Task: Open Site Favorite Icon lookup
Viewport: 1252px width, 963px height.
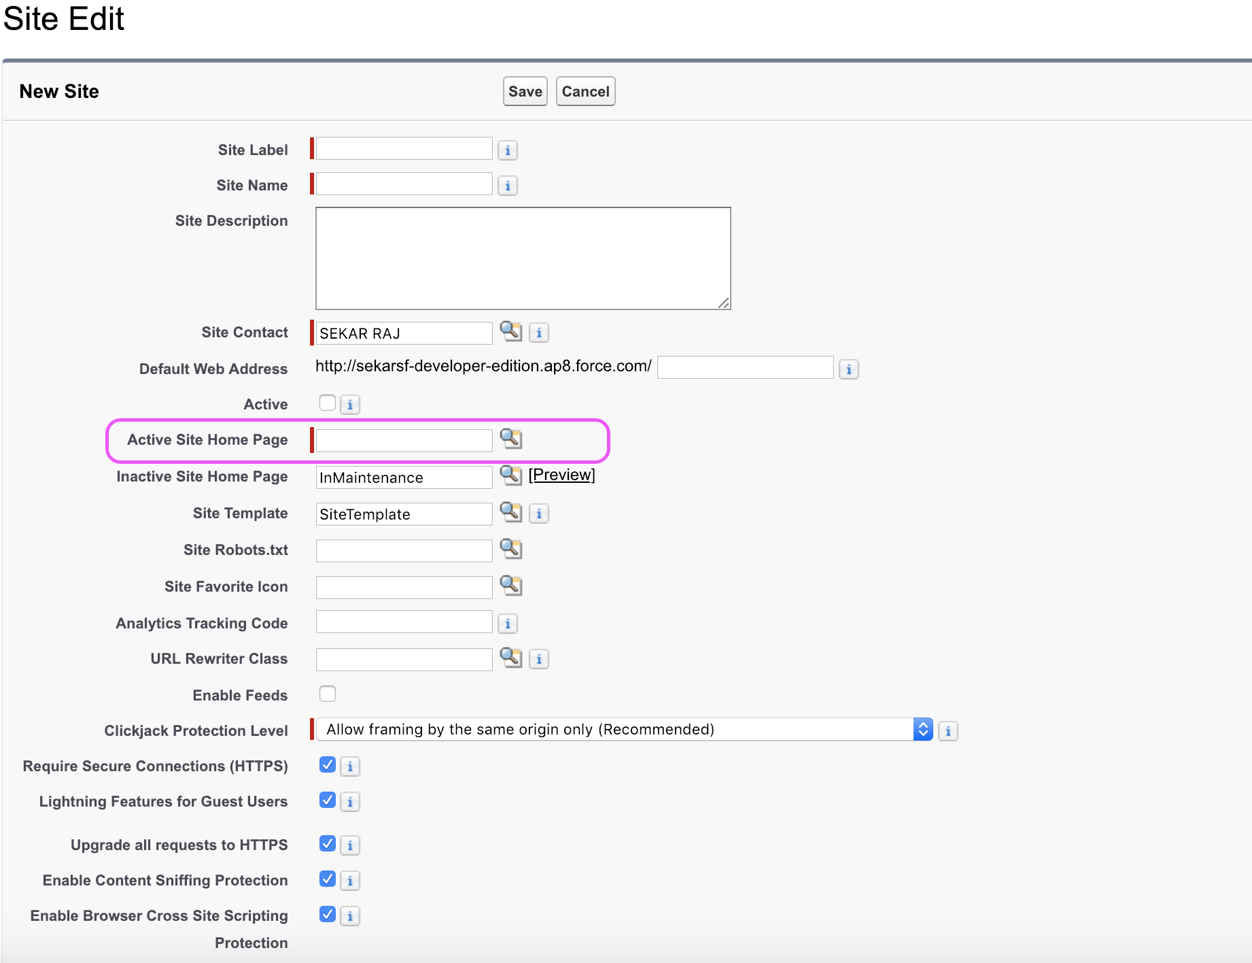Action: click(510, 585)
